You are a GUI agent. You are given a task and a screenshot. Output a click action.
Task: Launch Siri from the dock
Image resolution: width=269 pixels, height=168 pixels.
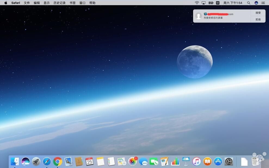[x=26, y=161]
